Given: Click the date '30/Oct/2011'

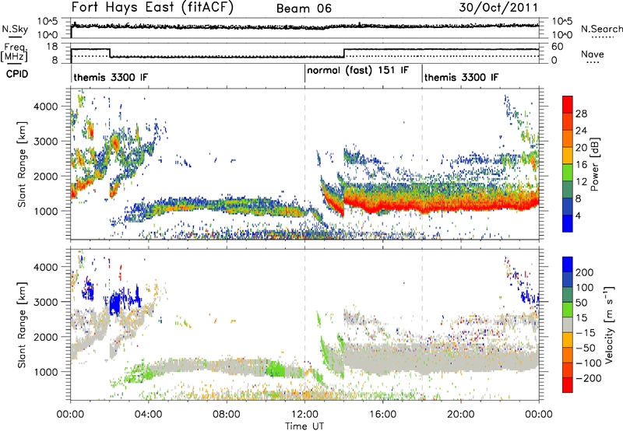Looking at the screenshot, I should pos(498,7).
